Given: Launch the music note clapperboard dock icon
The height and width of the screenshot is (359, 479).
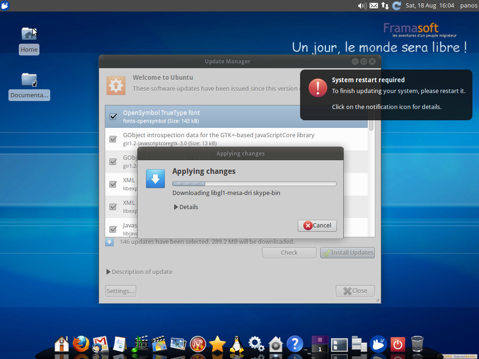Looking at the screenshot, I should click(x=139, y=344).
